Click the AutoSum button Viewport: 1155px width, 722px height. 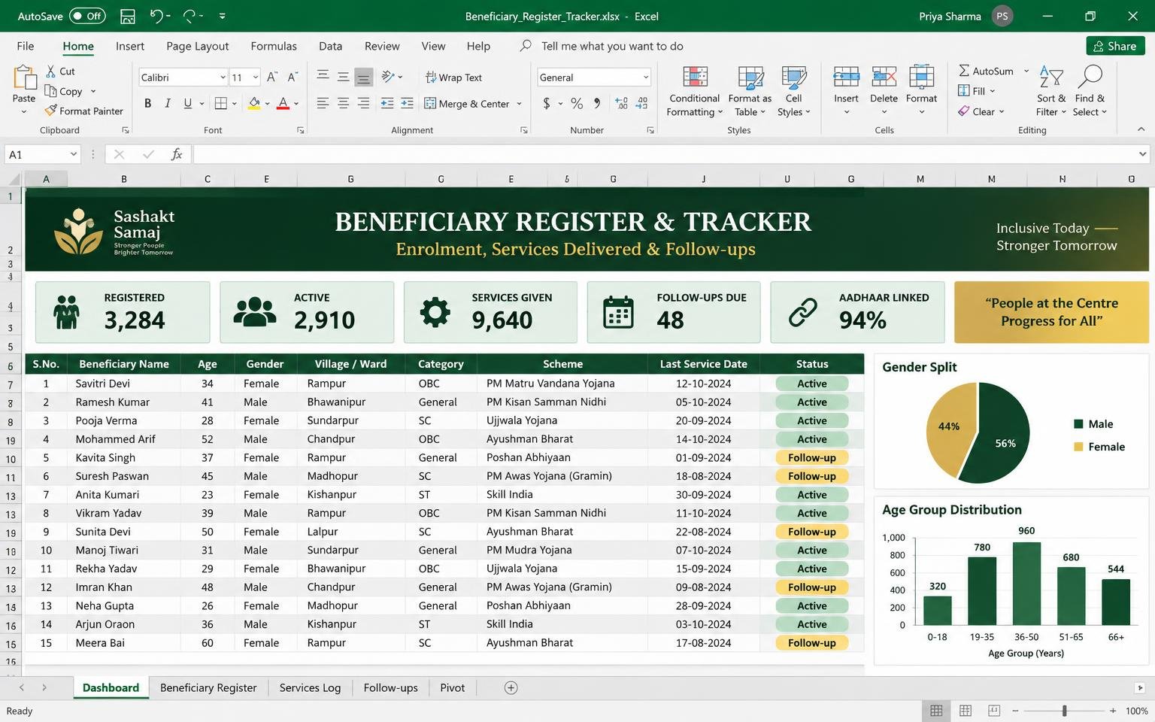coord(986,71)
